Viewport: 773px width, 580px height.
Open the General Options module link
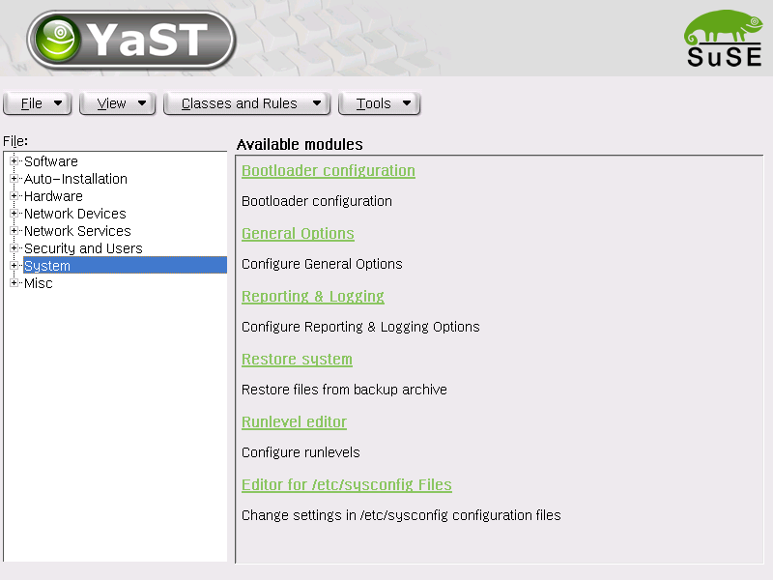point(298,233)
